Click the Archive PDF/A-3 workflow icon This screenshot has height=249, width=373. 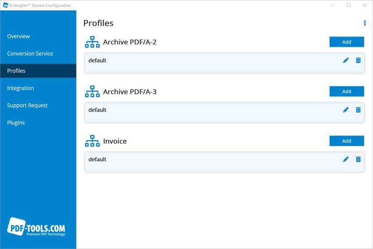point(92,92)
